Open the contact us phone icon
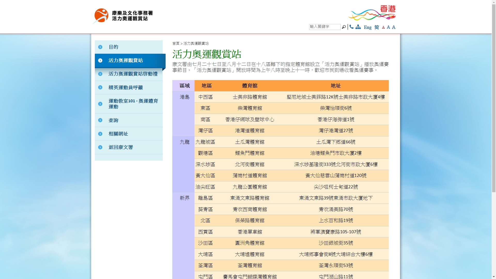This screenshot has height=279, width=496. 352,27
